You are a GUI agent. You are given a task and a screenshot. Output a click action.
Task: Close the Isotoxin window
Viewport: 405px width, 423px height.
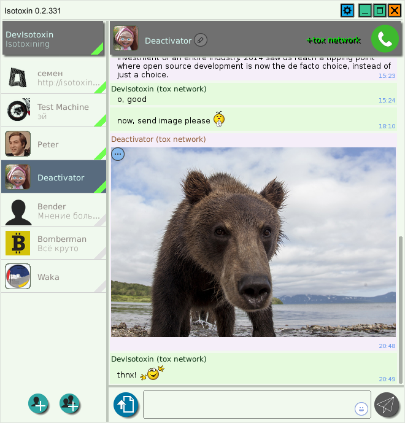tap(395, 11)
